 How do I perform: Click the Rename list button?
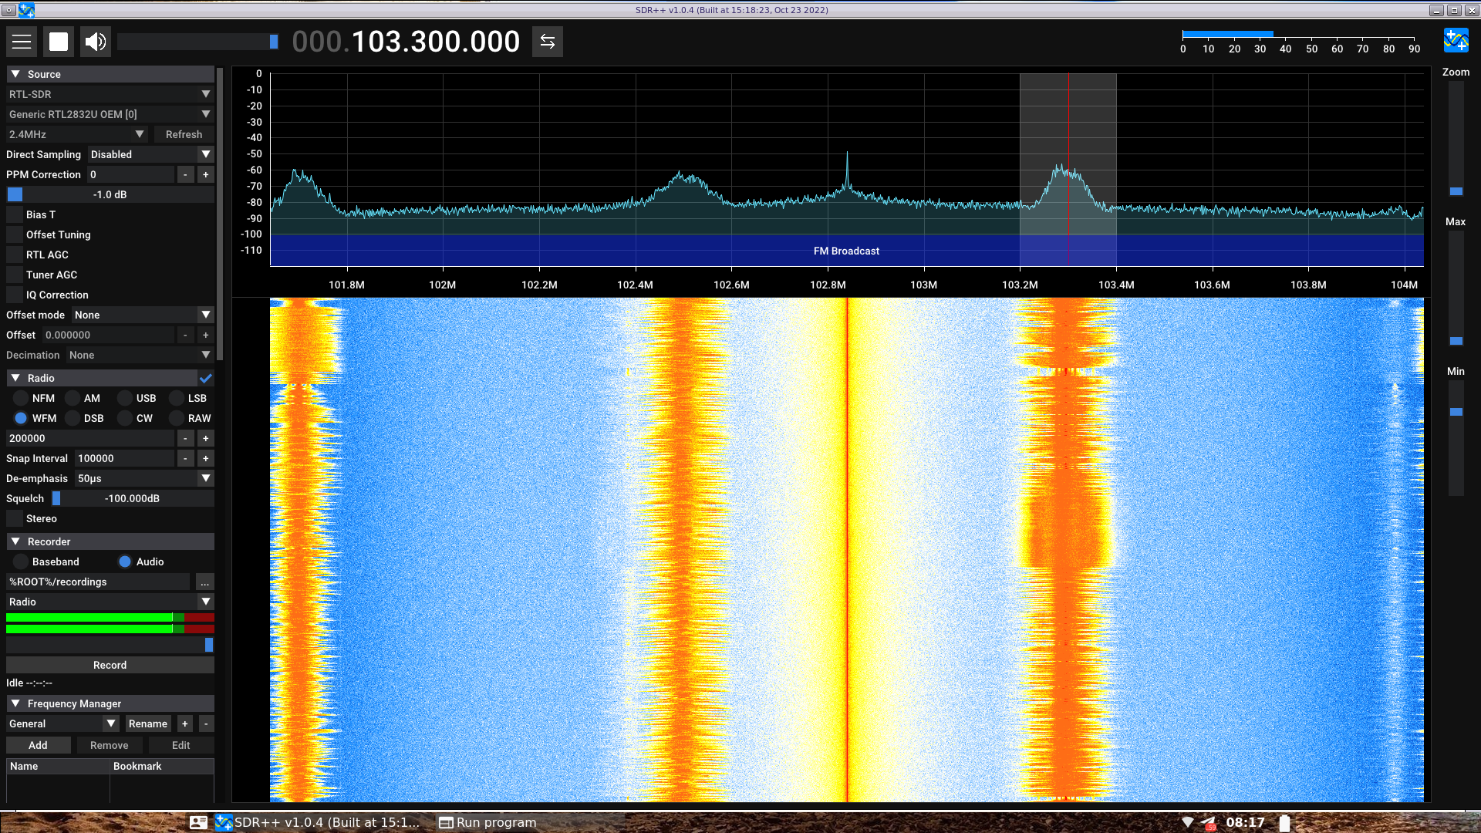(x=148, y=724)
